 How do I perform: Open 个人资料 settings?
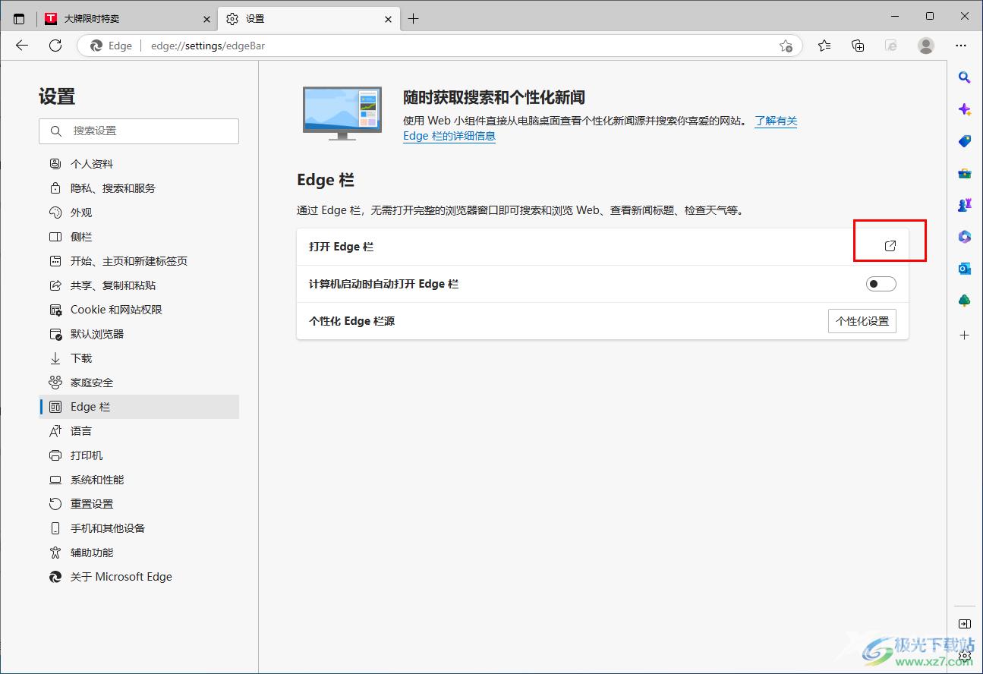click(x=139, y=164)
